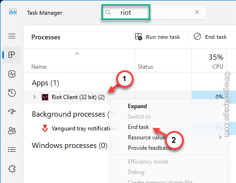Click Efficiency mode menu entry
This screenshot has height=183, width=236.
(x=148, y=162)
